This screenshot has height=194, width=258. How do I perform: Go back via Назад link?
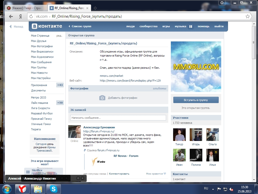coord(16,26)
